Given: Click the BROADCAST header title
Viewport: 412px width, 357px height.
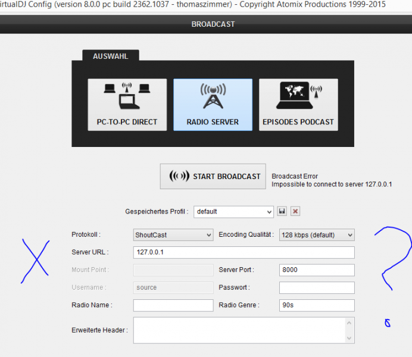Looking at the screenshot, I should 213,24.
